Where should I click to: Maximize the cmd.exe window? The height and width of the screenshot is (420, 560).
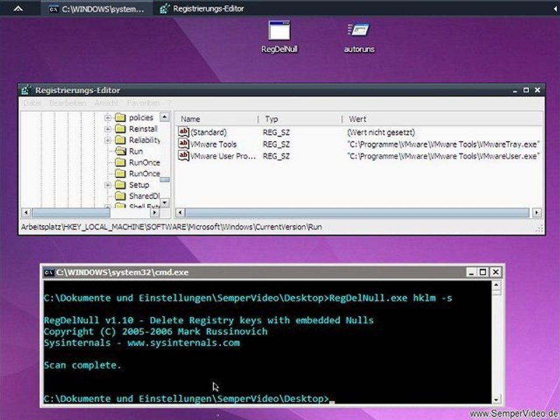(483, 272)
